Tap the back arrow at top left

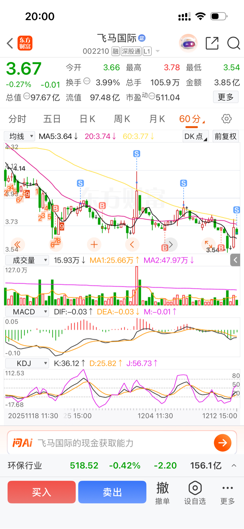(10, 43)
